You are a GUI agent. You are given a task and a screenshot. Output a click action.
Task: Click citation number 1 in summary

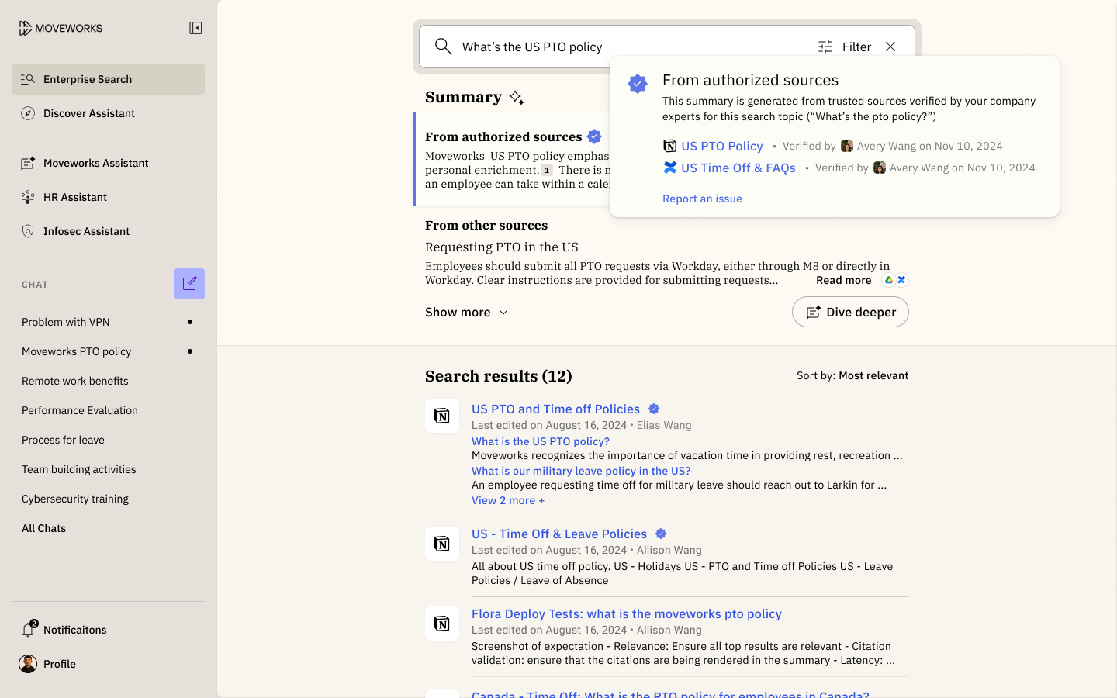[x=547, y=170]
